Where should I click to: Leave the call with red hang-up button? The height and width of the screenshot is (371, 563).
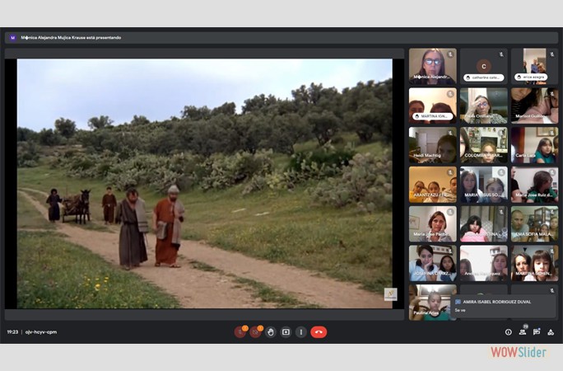tap(319, 332)
